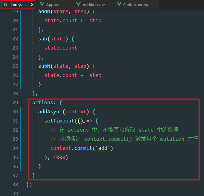The height and width of the screenshot is (196, 204).
Task: Click the Vue icon on Subtraction.vue tab
Action: [119, 5]
